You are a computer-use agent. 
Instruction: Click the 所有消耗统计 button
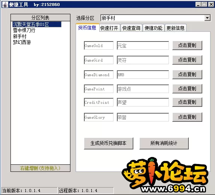pyautogui.click(x=164, y=143)
